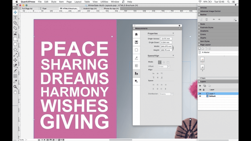
Task: Open Picture Box tab in Measurements palette
Action: coord(136,42)
